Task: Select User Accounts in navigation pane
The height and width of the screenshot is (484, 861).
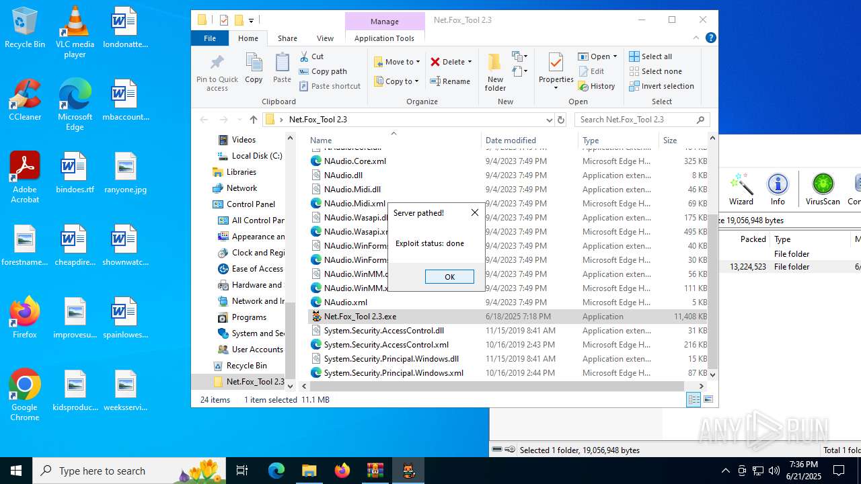Action: (x=251, y=350)
